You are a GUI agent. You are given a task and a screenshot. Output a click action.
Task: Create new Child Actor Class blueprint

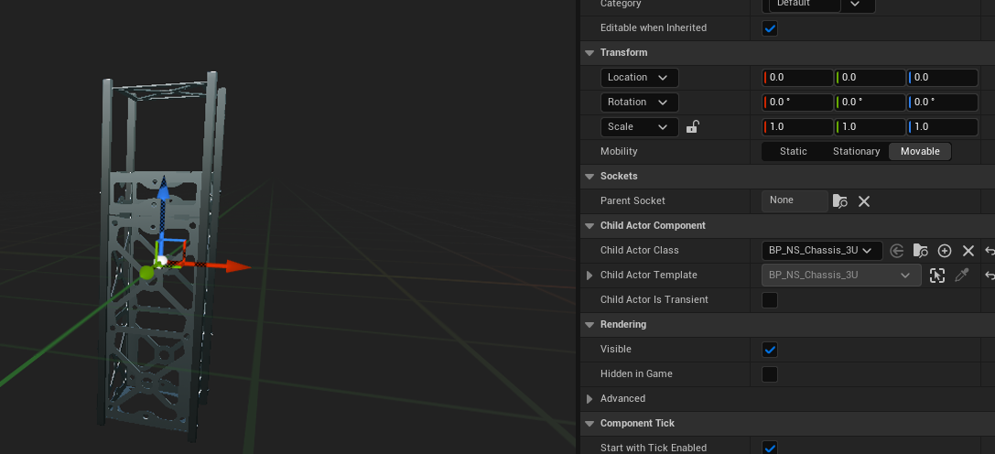coord(945,251)
